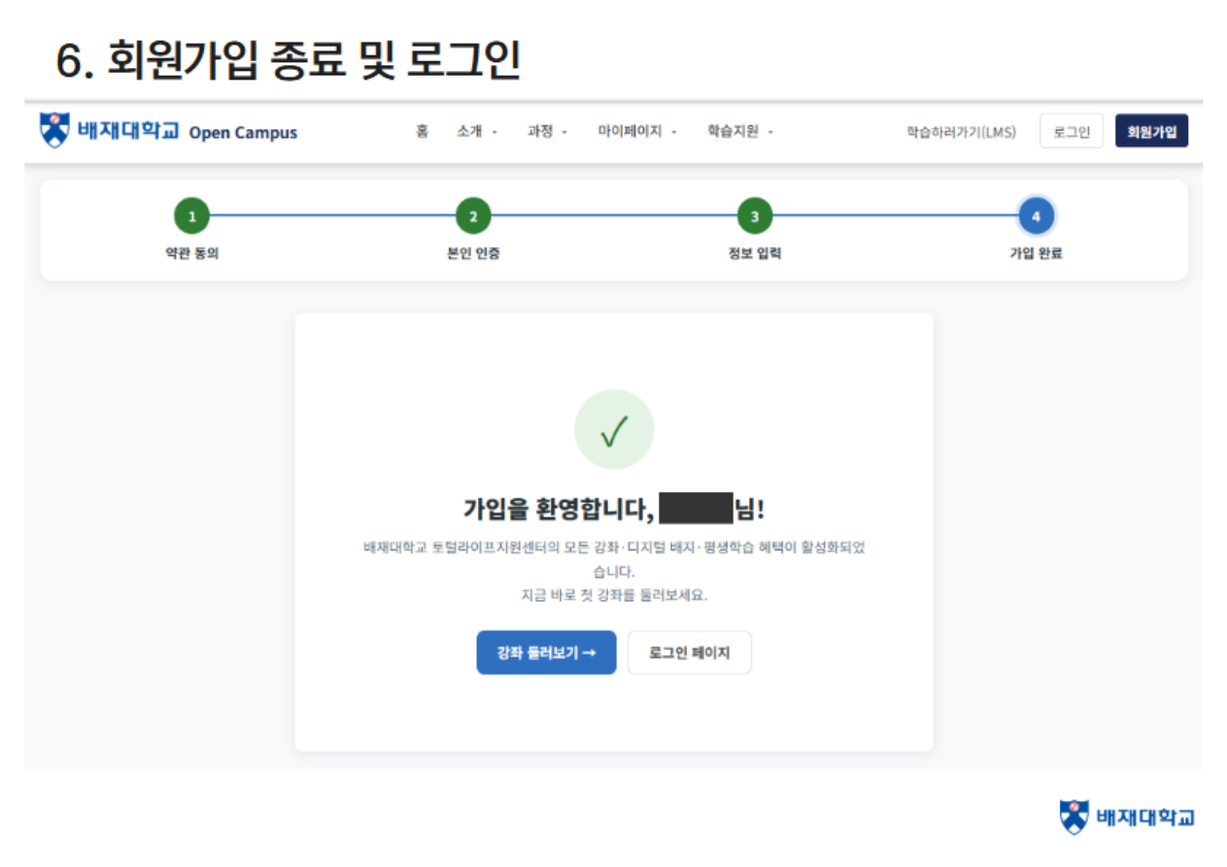Click the 강좌 둘러보기 button
Viewport: 1227px width, 867px height.
[546, 652]
